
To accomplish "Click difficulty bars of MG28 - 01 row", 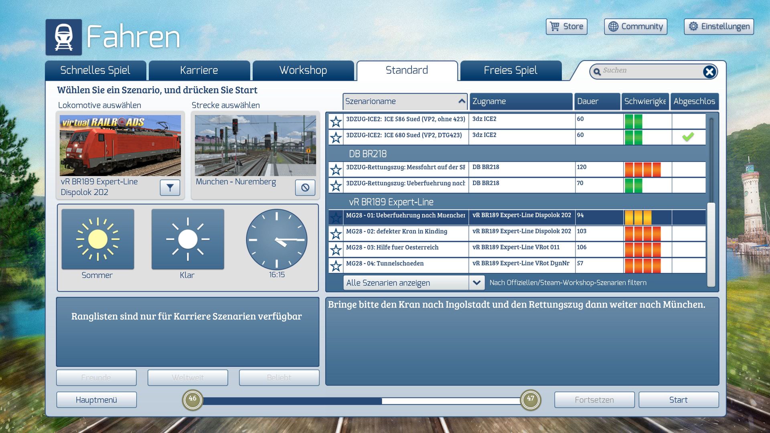I will (638, 217).
